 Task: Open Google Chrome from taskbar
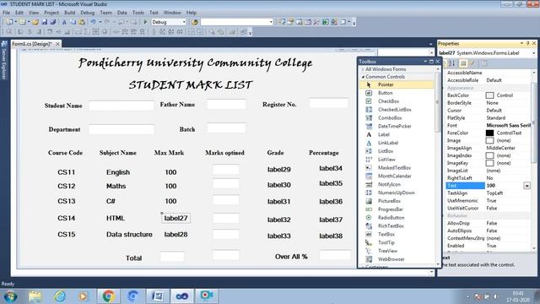[x=108, y=296]
